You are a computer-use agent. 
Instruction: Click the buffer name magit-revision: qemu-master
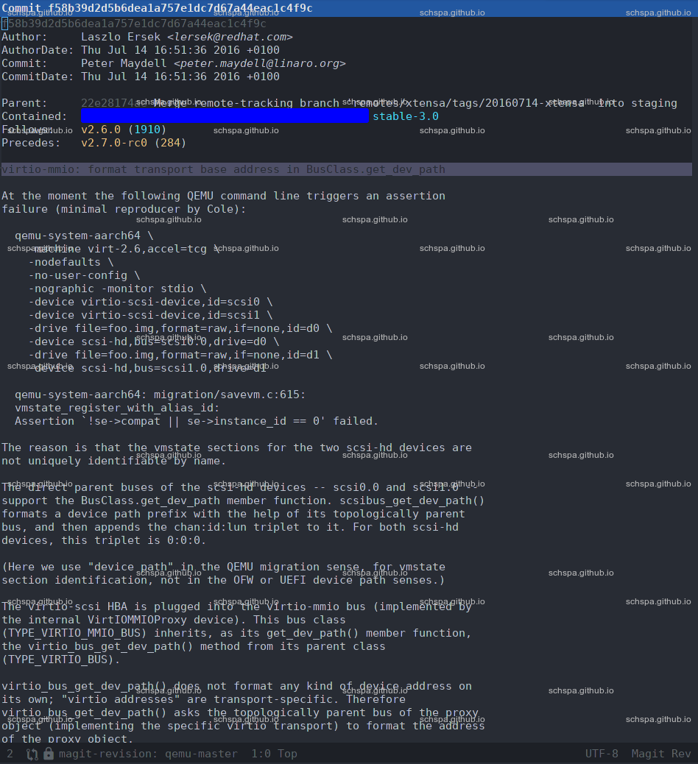coord(148,754)
